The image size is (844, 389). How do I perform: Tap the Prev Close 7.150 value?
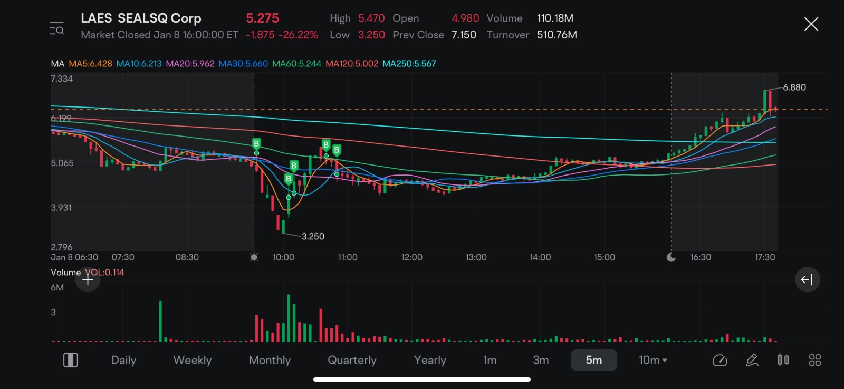tap(464, 35)
